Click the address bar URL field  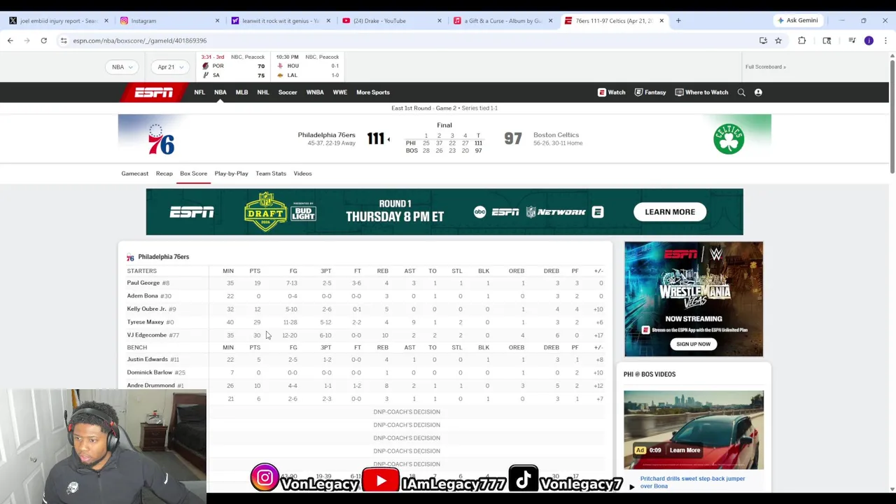[406, 41]
